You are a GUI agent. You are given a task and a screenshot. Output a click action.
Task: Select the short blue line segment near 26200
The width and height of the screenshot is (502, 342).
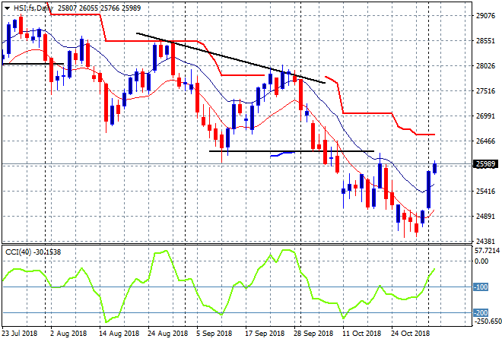pos(282,154)
